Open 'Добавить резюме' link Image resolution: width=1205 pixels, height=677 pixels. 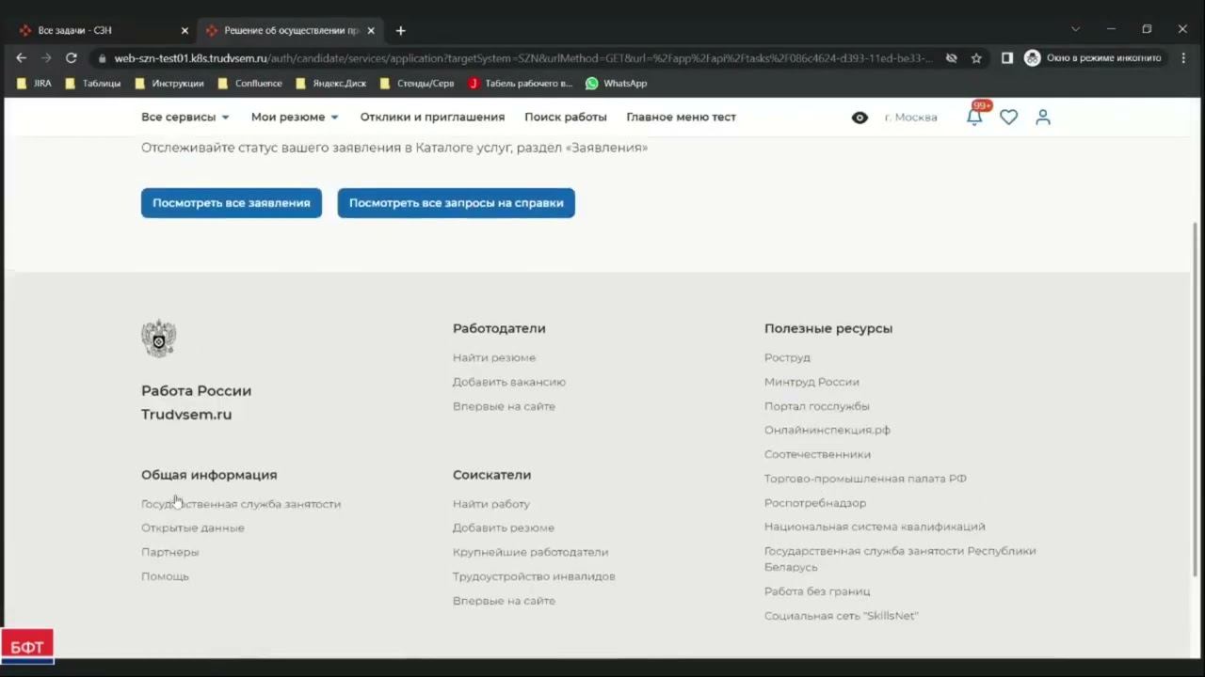504,527
